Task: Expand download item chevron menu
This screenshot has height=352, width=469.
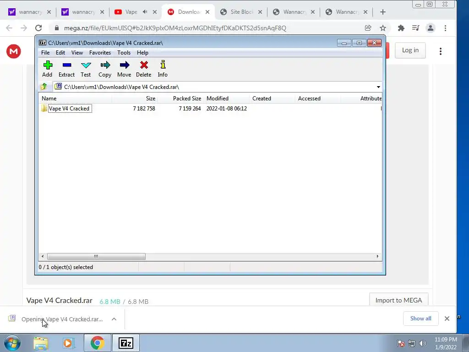Action: 114,319
